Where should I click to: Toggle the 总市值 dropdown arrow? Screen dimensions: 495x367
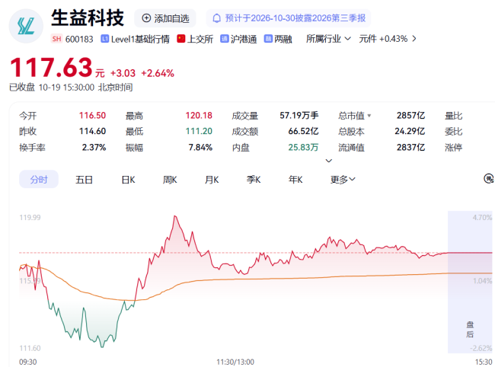(x=369, y=116)
